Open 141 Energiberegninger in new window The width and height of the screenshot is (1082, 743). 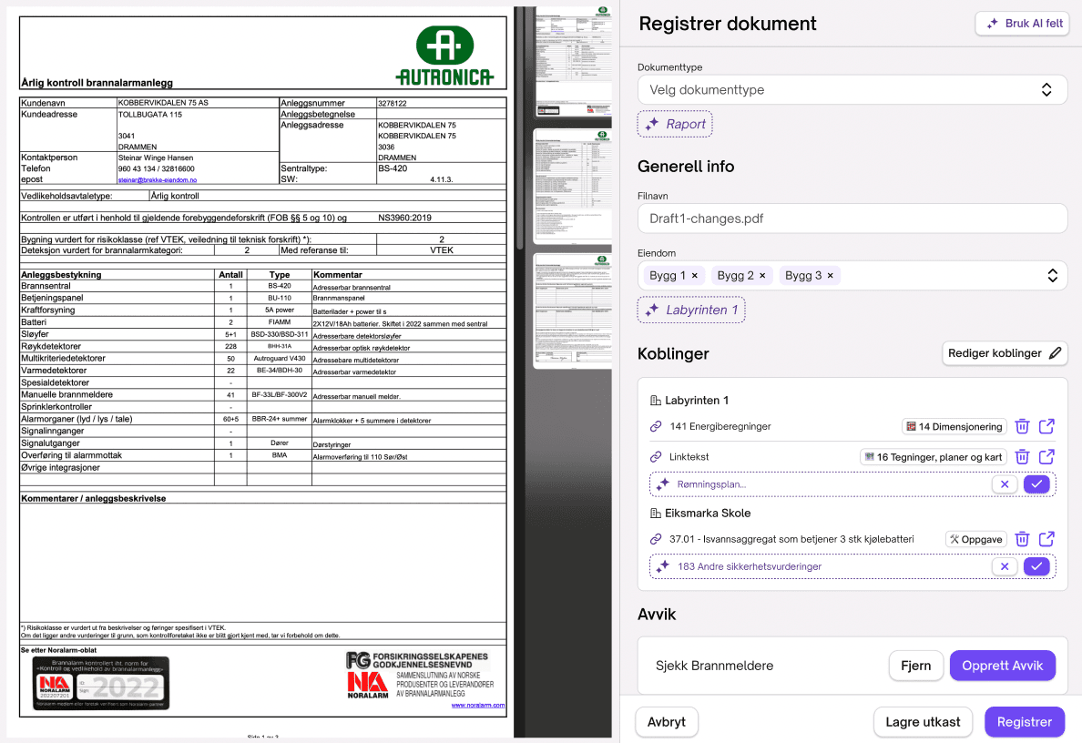1046,426
